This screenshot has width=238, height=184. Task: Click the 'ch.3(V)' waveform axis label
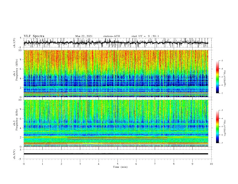pyautogui.click(x=14, y=154)
